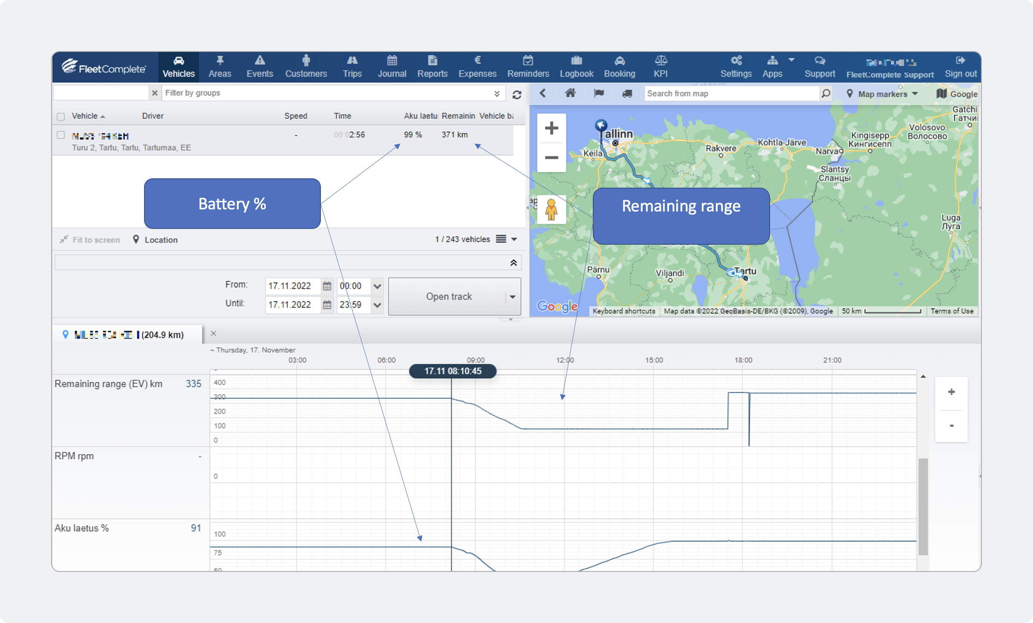
Task: Click the Open track button
Action: click(x=448, y=297)
